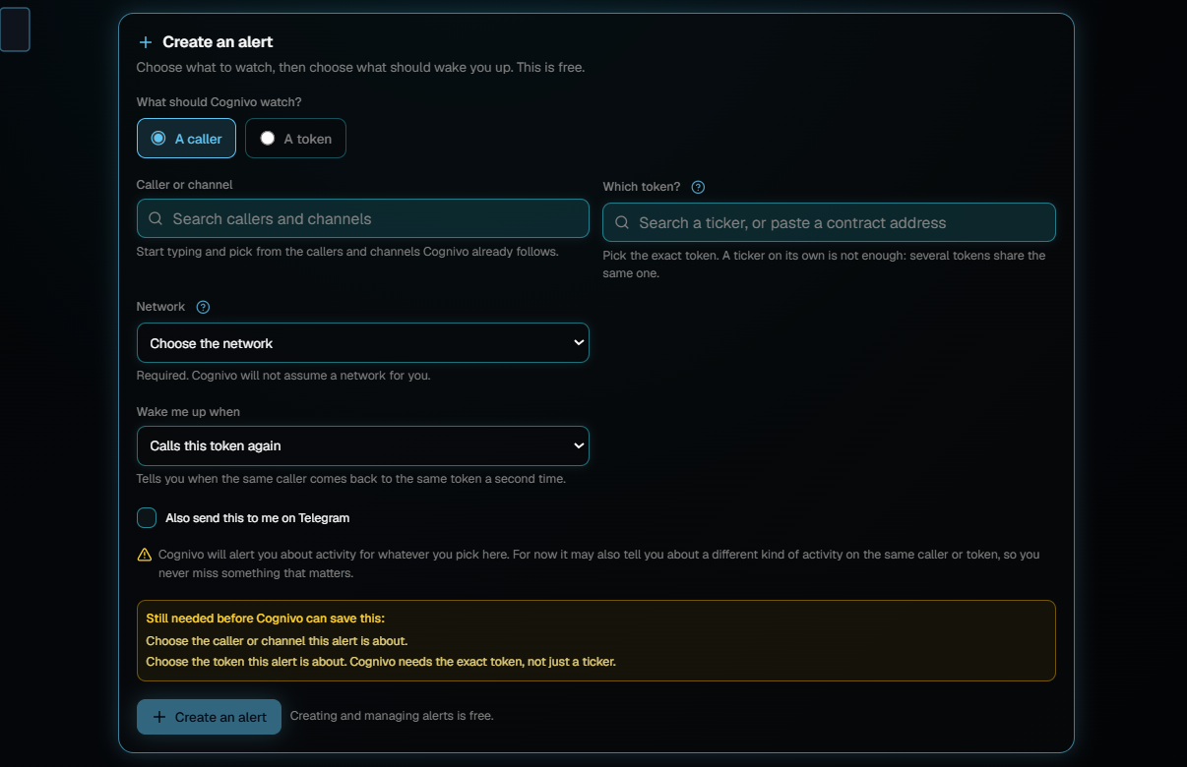Click the "Create an alert" button
The height and width of the screenshot is (767, 1187).
(209, 717)
